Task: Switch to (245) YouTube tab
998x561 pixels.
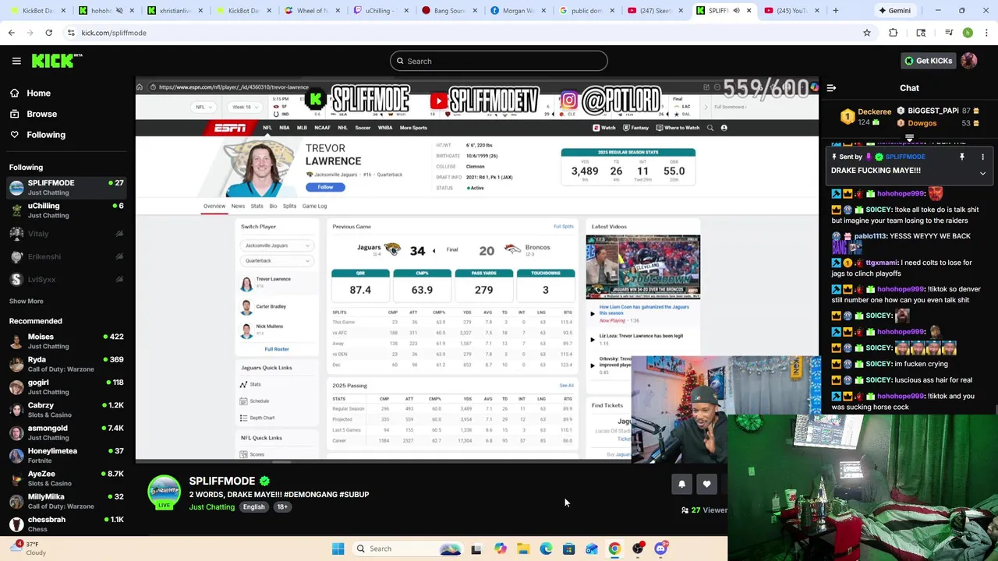Action: pos(792,11)
